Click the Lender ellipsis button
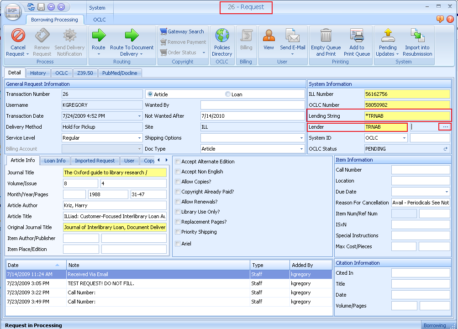 click(445, 127)
